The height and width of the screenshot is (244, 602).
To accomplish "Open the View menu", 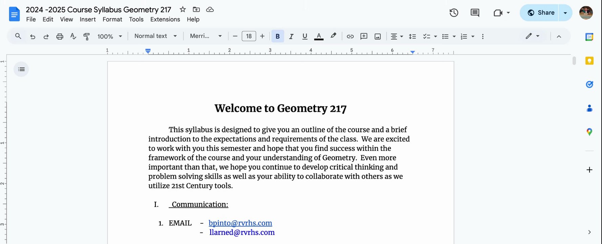I will pos(66,19).
